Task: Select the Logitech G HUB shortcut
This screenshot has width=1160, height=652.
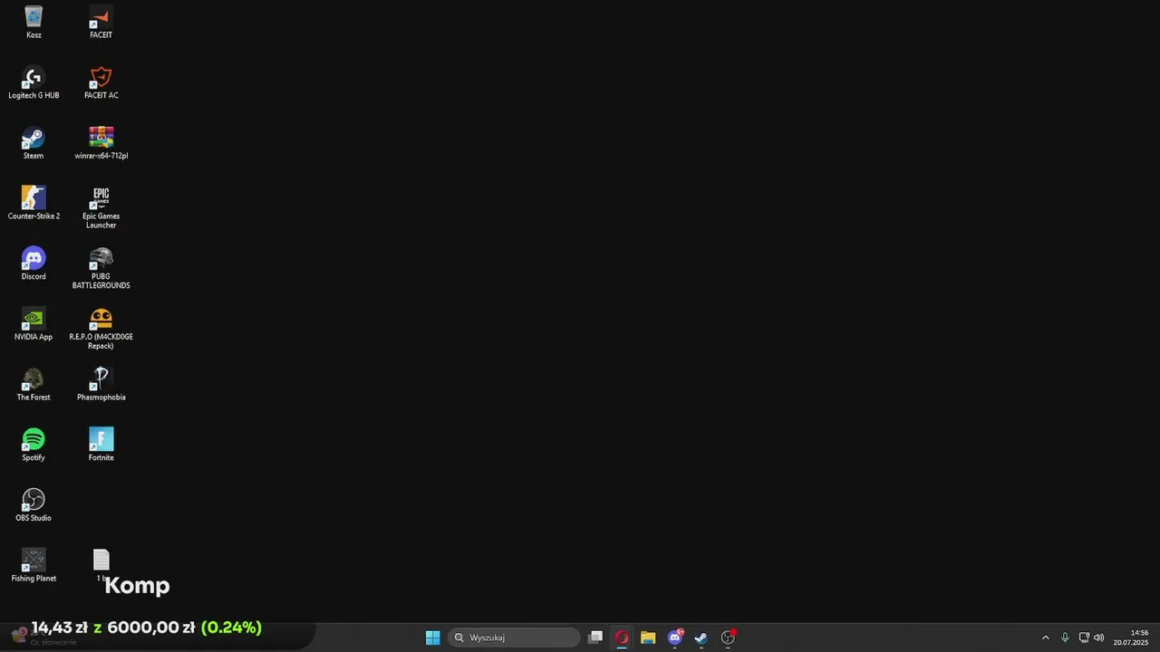Action: (x=34, y=82)
